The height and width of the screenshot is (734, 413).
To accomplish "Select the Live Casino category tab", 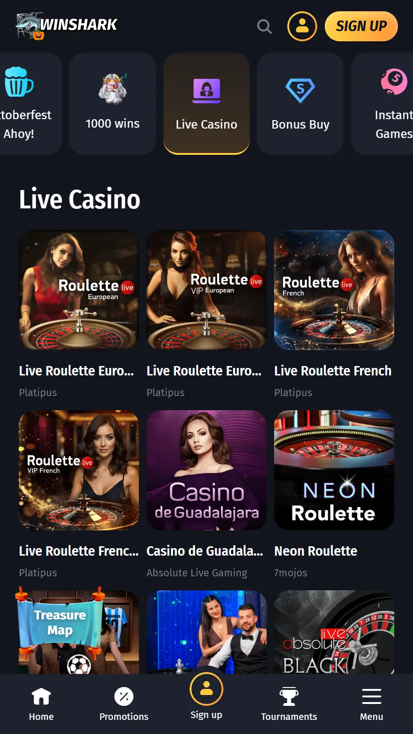I will click(206, 104).
